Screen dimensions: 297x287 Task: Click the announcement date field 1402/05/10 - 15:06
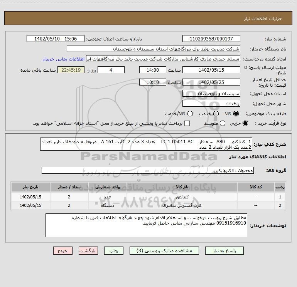click(56, 39)
